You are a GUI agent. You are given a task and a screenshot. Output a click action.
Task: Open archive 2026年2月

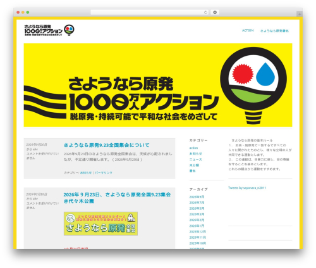(x=197, y=220)
